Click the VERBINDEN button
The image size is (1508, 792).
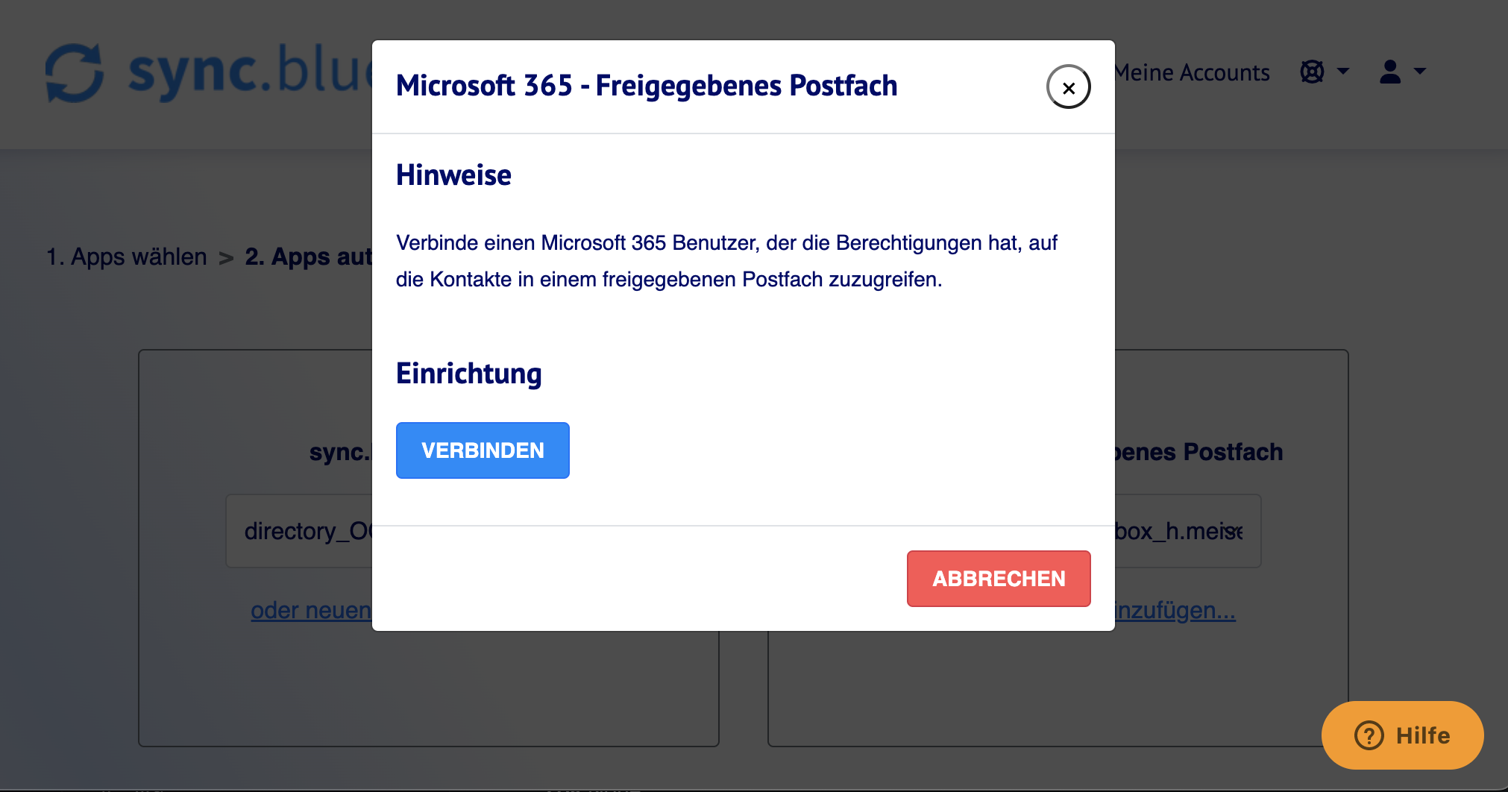[x=483, y=450]
